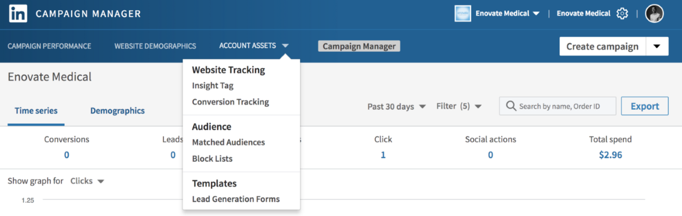Export the campaign data
Screen dimensions: 682x216
644,106
